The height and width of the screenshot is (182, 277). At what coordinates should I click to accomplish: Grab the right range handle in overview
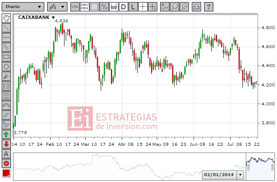(x=272, y=167)
